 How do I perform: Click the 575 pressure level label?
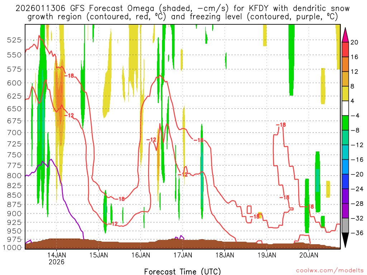(x=14, y=69)
